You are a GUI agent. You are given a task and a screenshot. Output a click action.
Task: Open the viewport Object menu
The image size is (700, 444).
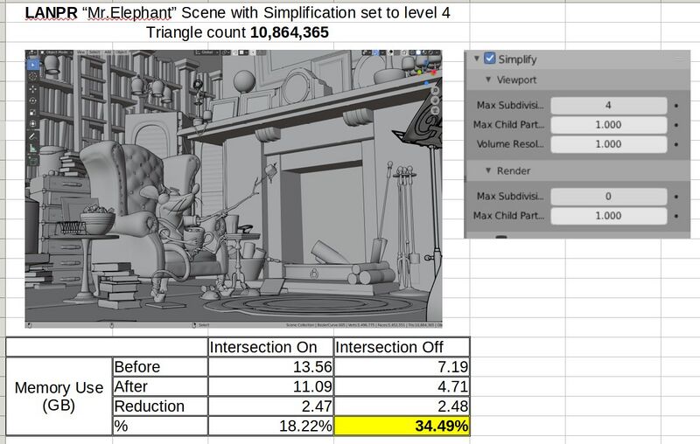[x=121, y=52]
